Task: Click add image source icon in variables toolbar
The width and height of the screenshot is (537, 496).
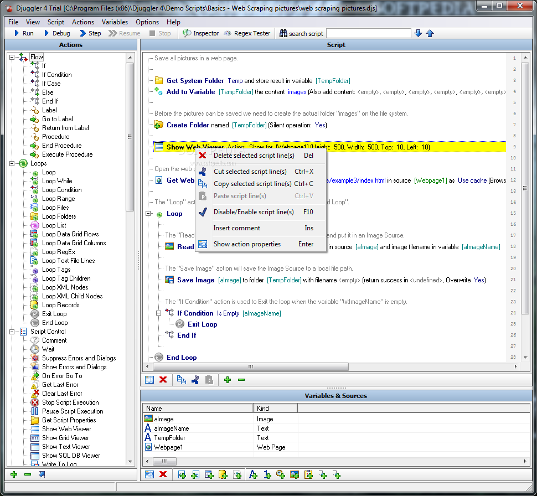Action: pyautogui.click(x=294, y=474)
